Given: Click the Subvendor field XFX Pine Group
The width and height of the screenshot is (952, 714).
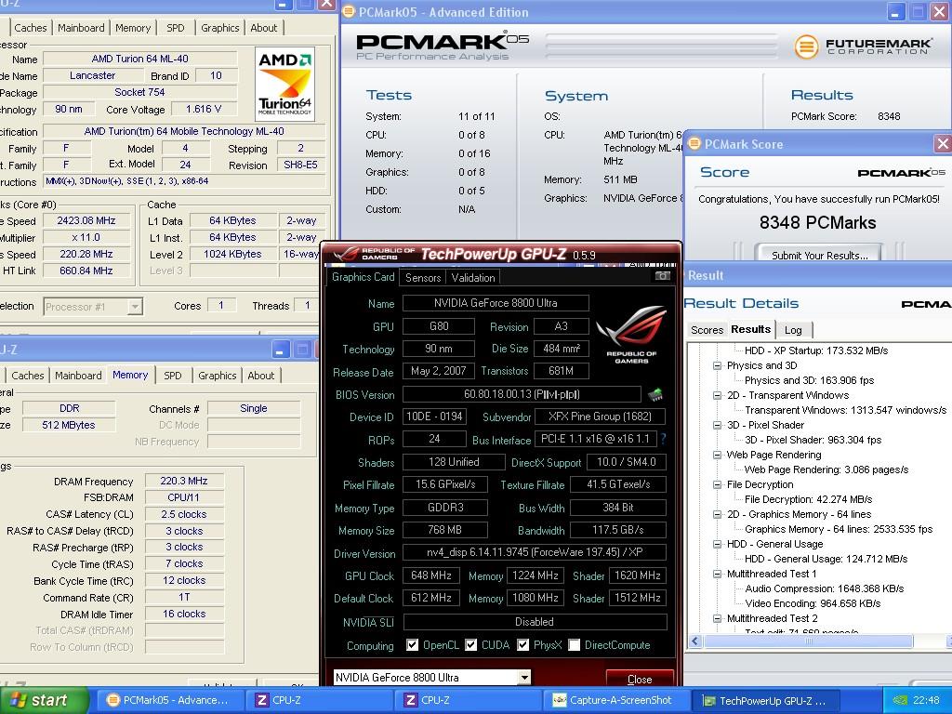Looking at the screenshot, I should click(600, 416).
